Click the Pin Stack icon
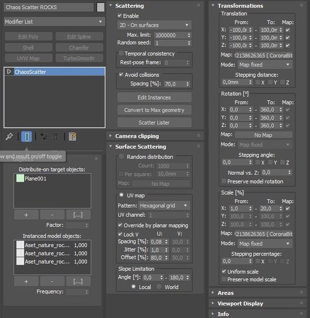Screen dimensions: 310x318 pyautogui.click(x=9, y=136)
